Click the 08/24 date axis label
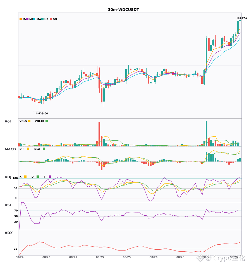This screenshot has width=247, height=265. 20,257
